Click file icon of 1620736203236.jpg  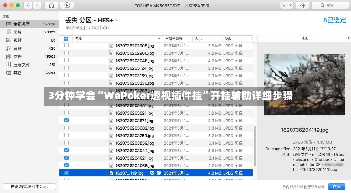coord(111,83)
